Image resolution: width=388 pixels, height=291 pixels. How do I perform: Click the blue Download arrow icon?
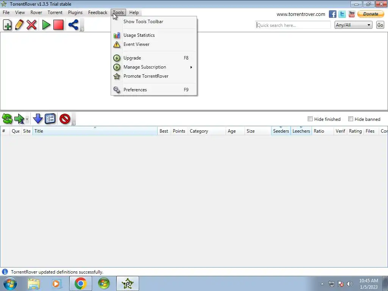coord(38,119)
